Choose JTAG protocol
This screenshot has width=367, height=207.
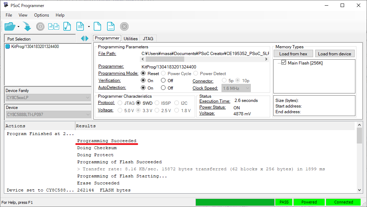(x=120, y=103)
